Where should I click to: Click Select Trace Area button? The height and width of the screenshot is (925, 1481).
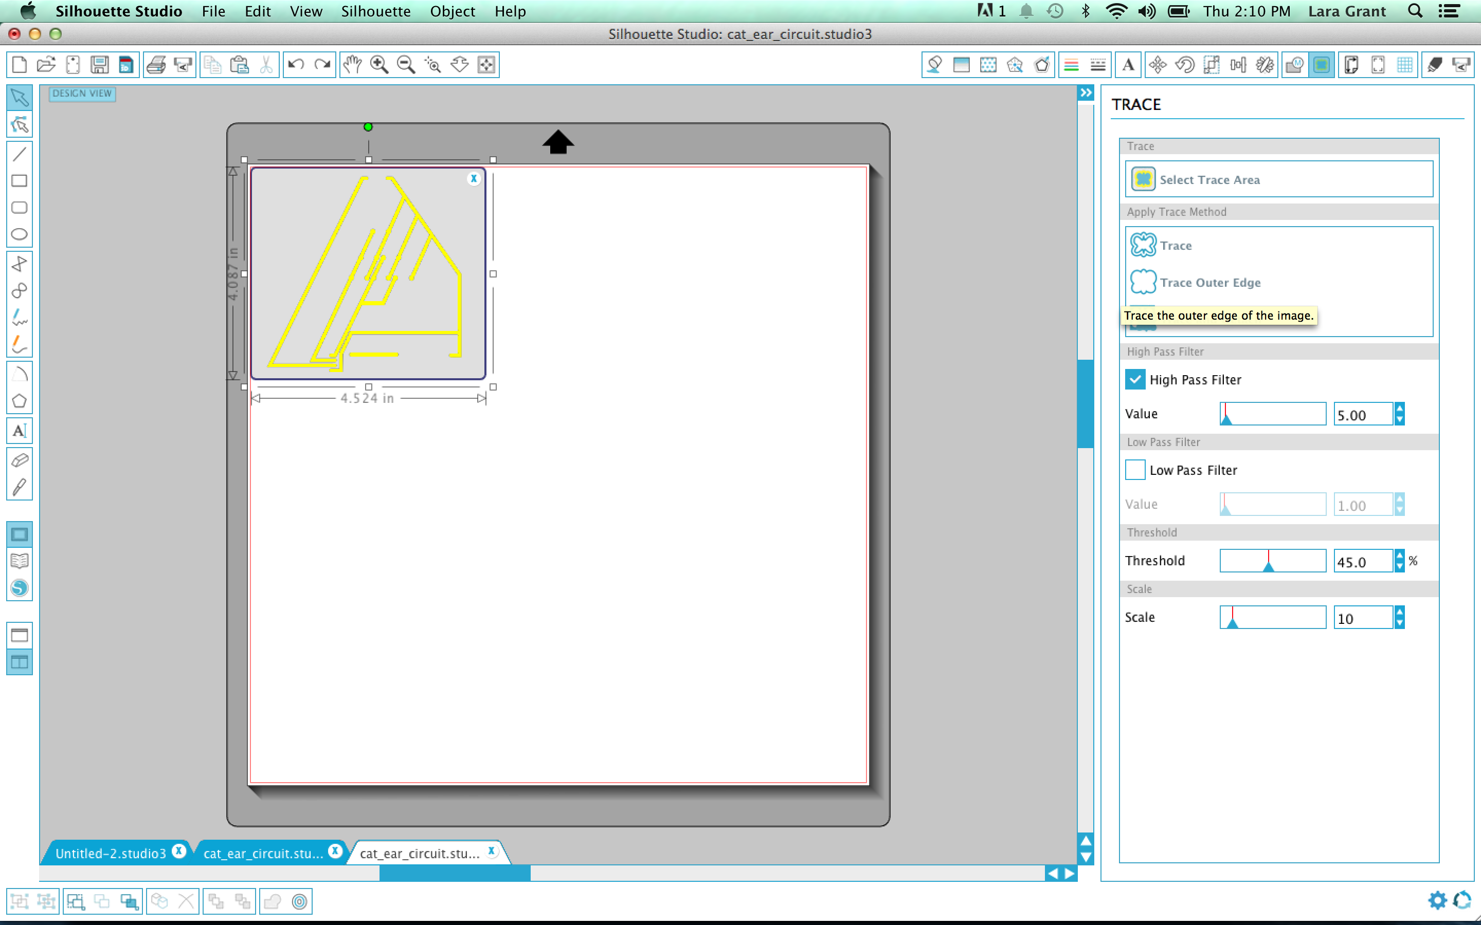[1279, 179]
